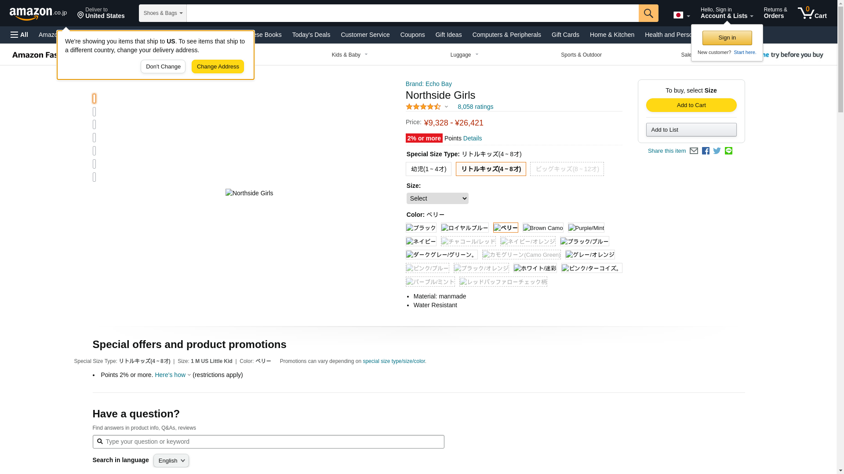The width and height of the screenshot is (844, 474).
Task: Share item on Facebook icon
Action: pos(706,151)
